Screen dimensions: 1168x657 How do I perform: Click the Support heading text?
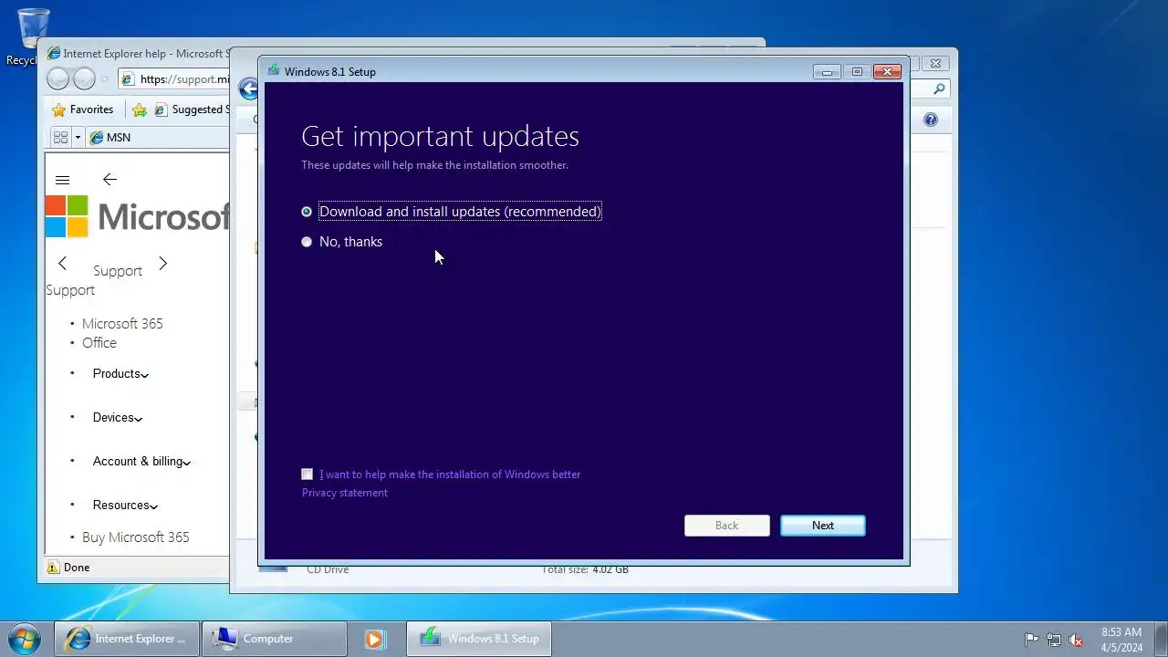pyautogui.click(x=118, y=271)
